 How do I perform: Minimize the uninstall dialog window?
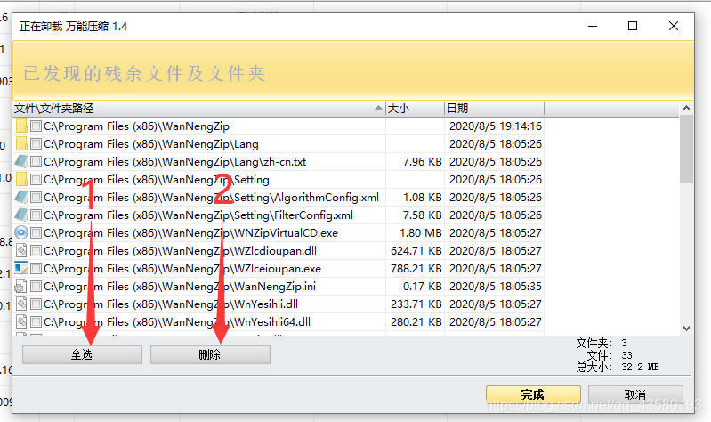[x=592, y=27]
